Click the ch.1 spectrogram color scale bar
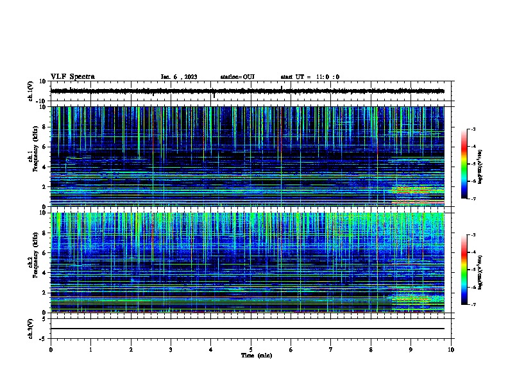Image resolution: width=508 pixels, height=392 pixels. [464, 164]
